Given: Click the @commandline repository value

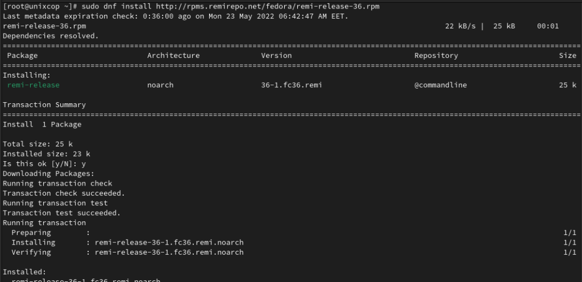Looking at the screenshot, I should (440, 85).
